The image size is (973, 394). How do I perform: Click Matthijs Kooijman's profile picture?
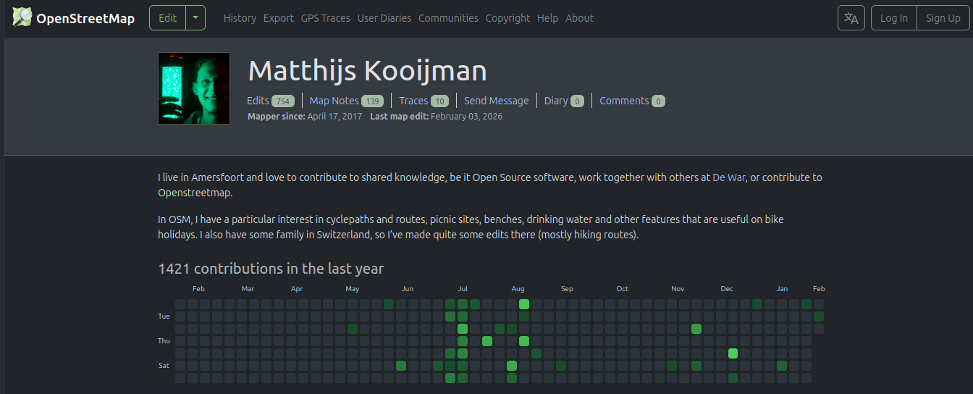tap(194, 88)
